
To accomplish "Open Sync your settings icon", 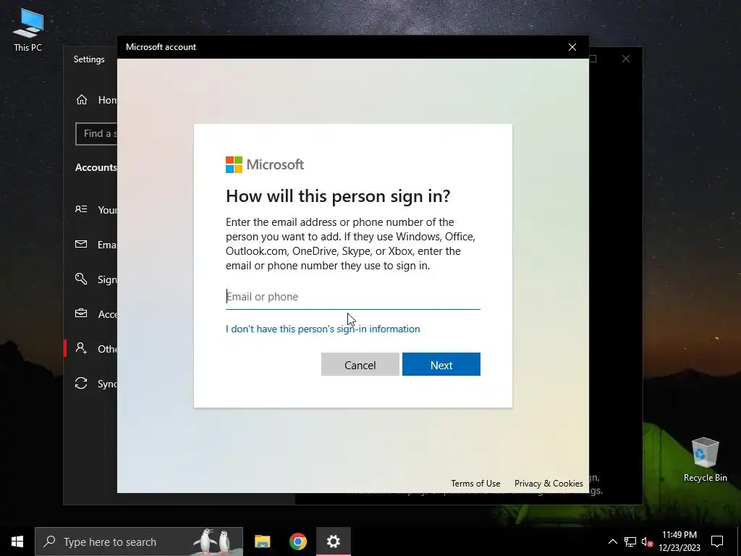I will (x=81, y=383).
